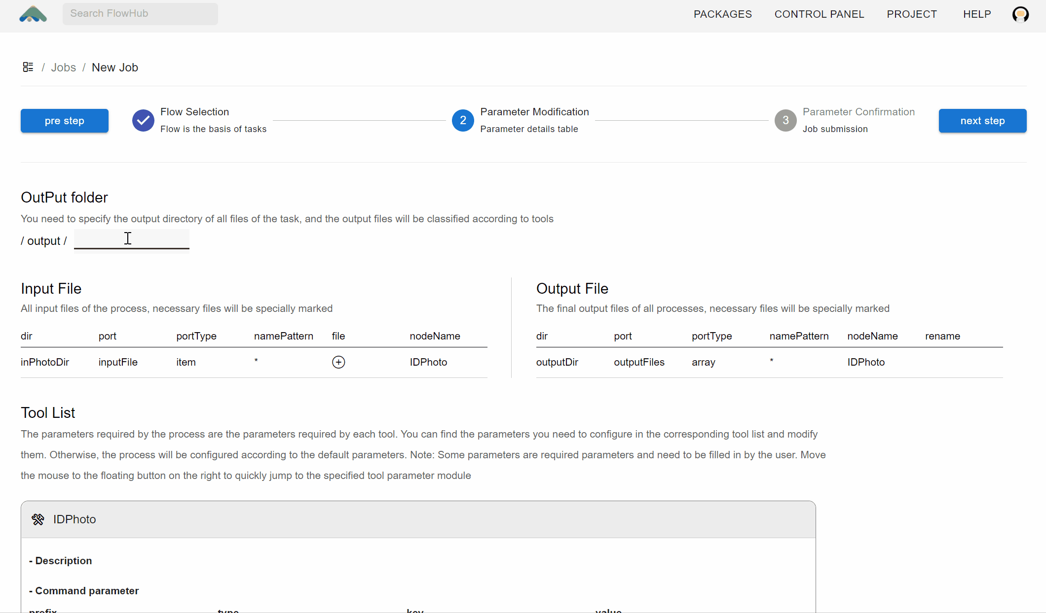
Task: Click the outputFiles port cell
Action: click(x=639, y=362)
